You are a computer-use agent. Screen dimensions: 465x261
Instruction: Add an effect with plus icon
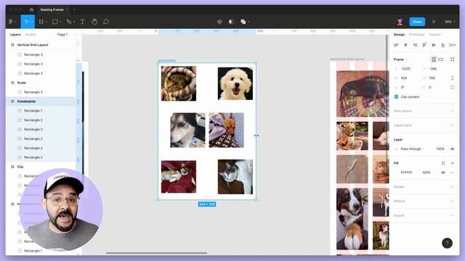[x=452, y=201]
